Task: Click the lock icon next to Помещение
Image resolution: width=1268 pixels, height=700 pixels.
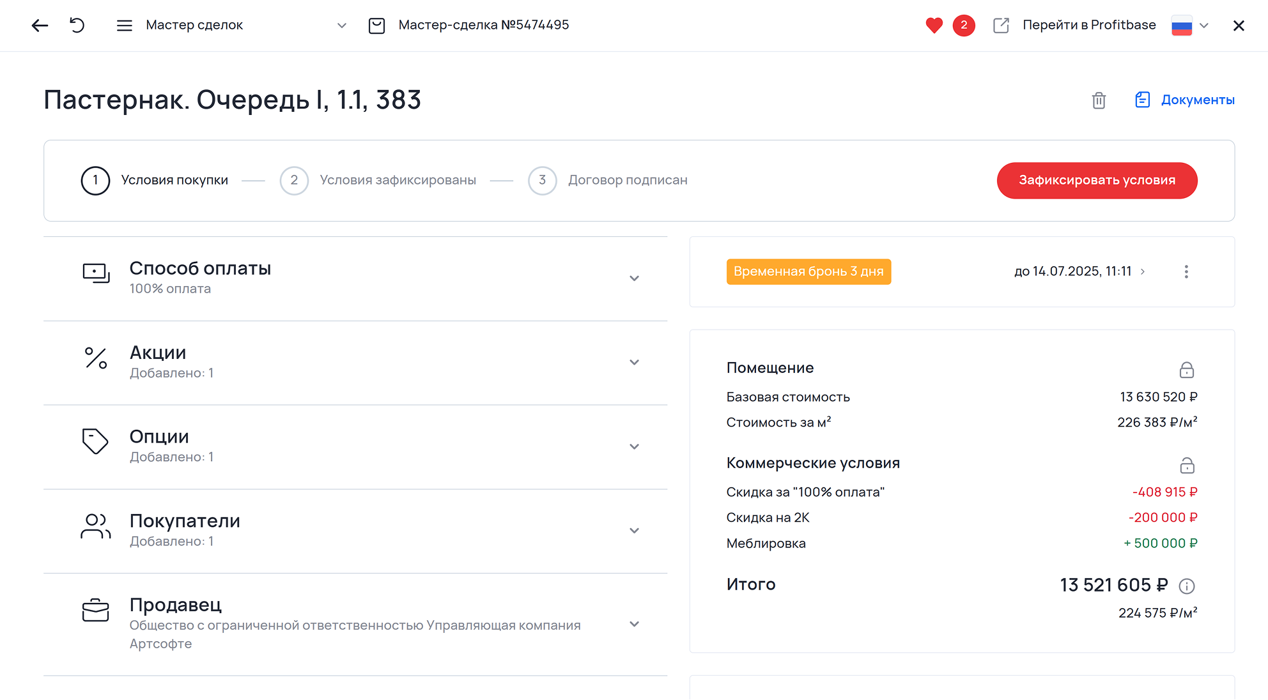Action: (x=1187, y=370)
